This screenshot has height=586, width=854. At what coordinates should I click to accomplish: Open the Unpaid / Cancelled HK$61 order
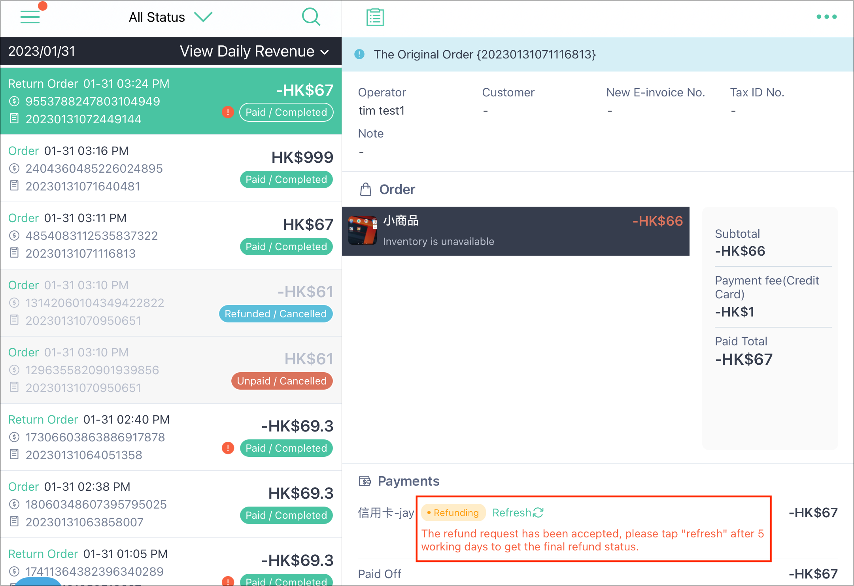pyautogui.click(x=171, y=370)
